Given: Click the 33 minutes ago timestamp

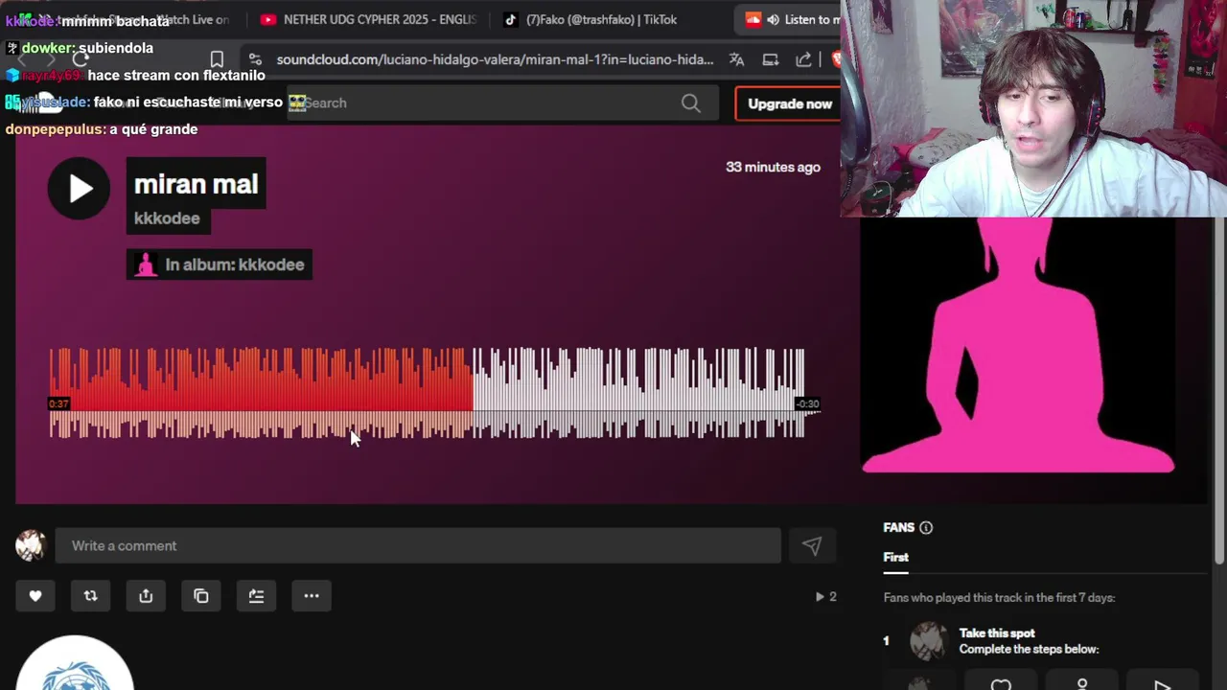Looking at the screenshot, I should click(x=773, y=167).
